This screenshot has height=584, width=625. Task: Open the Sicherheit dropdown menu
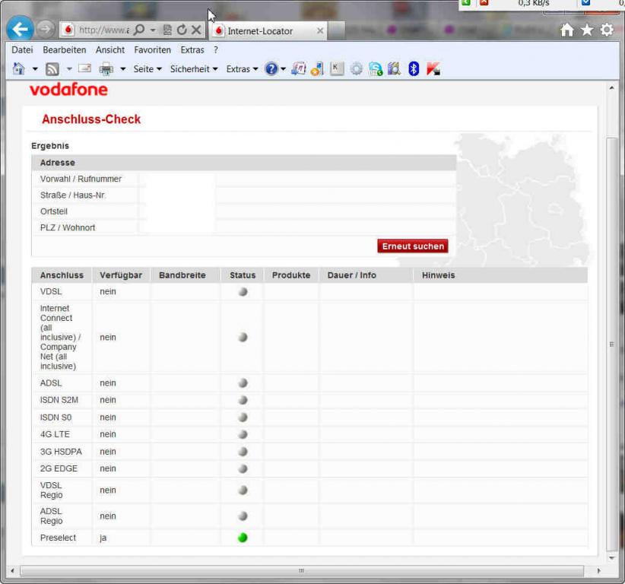pos(194,69)
